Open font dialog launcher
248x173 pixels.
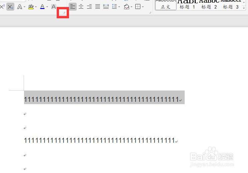(64, 12)
